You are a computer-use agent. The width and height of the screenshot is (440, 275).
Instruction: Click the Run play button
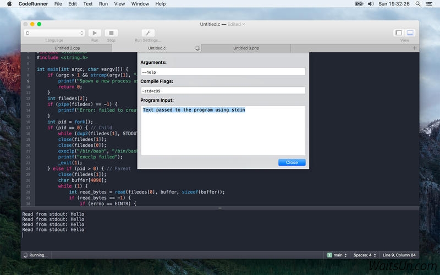coord(95,33)
